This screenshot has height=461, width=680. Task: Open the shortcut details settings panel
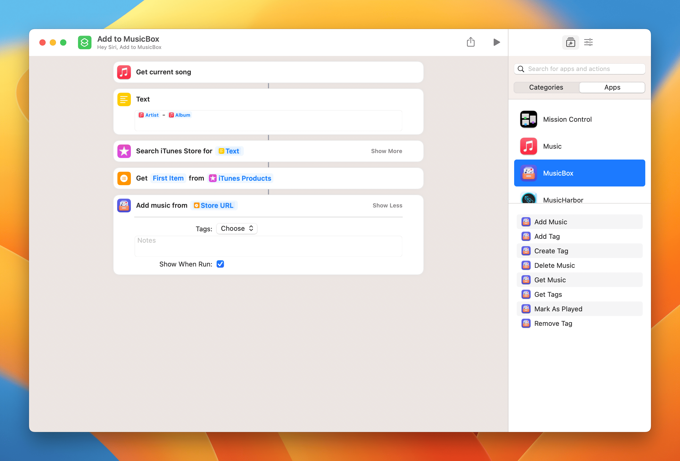click(x=588, y=42)
